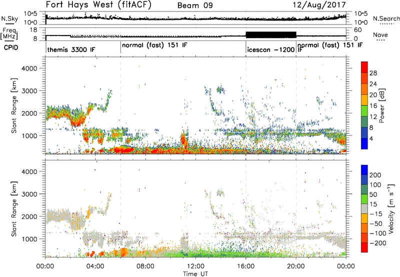The width and height of the screenshot is (400, 277).
Task: Click the '04:00' time tick label
Action: 95,266
